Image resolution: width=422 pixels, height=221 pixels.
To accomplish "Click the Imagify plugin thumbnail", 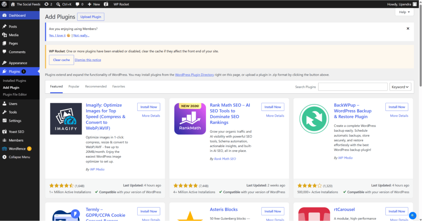I will coord(66,119).
